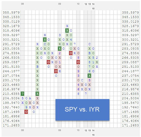Click year label 08 in bottom footer
Screen dimensions: 141x137
pyautogui.click(x=22, y=130)
